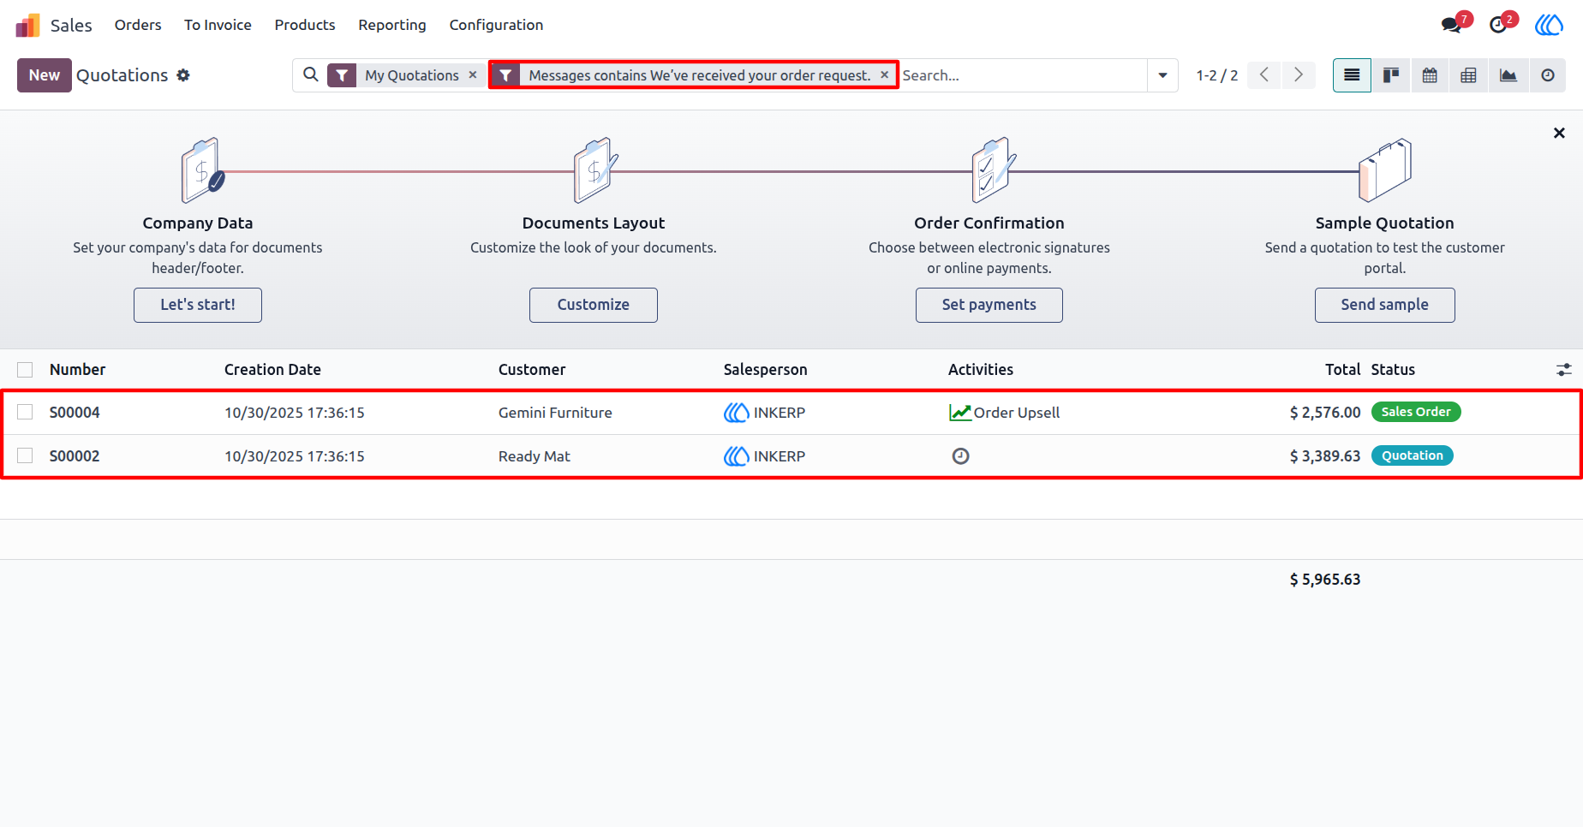
Task: Click the search magnifier icon
Action: pyautogui.click(x=311, y=75)
